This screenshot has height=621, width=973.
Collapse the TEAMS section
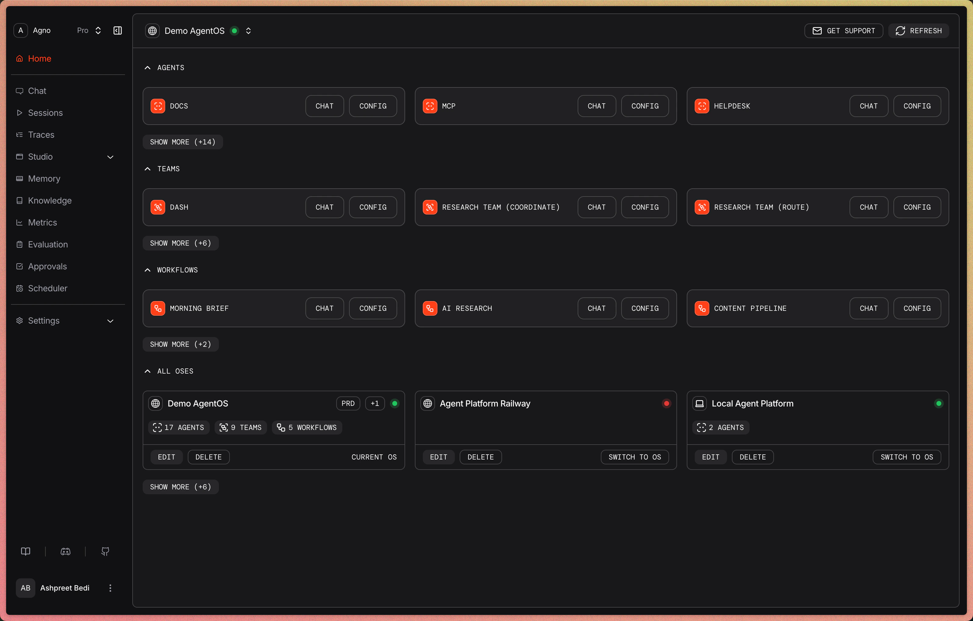(148, 169)
